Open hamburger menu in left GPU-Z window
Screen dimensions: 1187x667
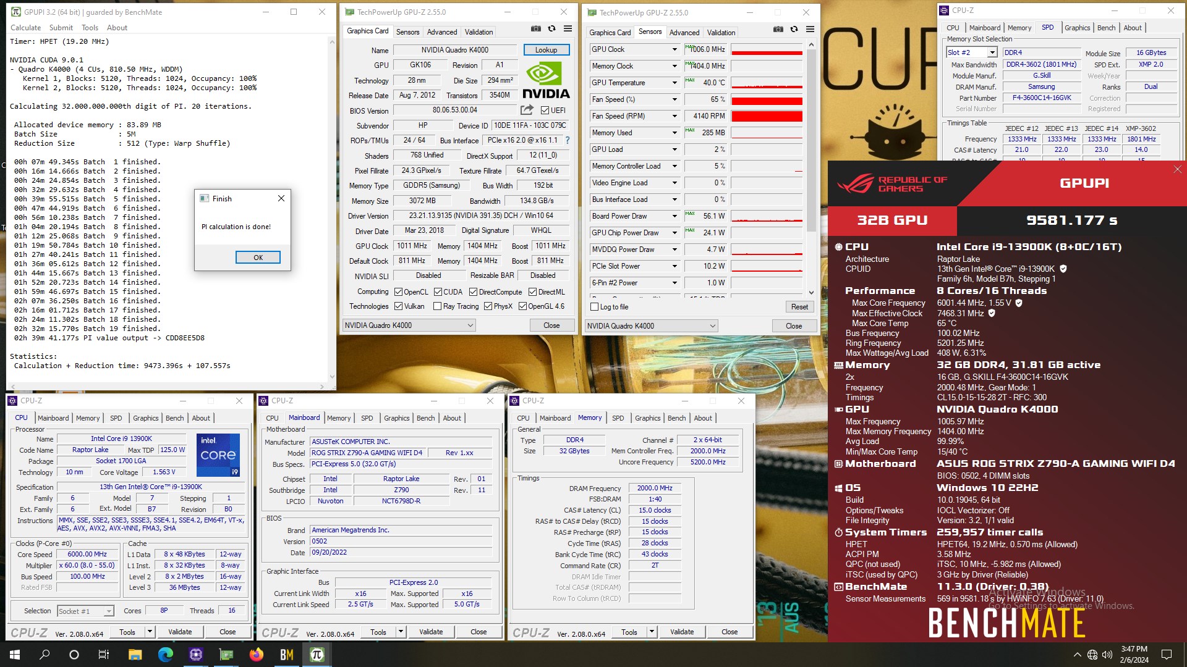coord(568,29)
